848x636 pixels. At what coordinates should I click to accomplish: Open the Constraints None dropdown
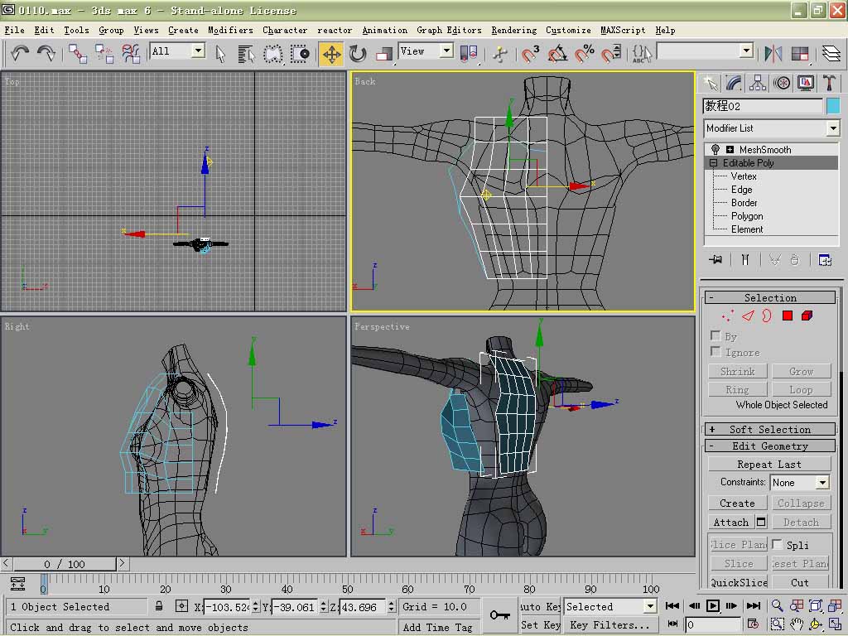tap(822, 482)
